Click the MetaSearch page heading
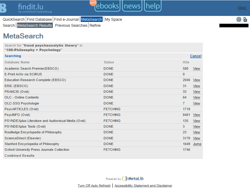This screenshot has width=250, height=194. click(x=23, y=36)
